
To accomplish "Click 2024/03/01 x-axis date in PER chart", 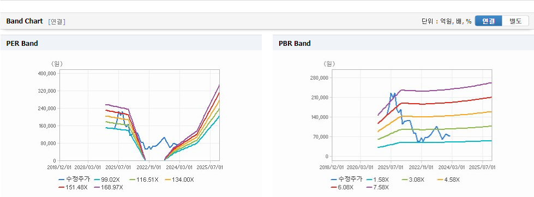I will click(179, 168).
